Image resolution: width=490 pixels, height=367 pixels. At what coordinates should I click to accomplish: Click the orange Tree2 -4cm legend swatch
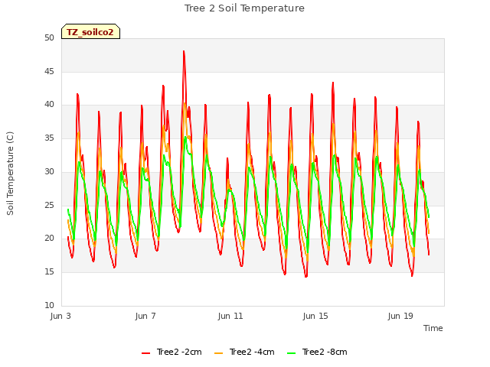pyautogui.click(x=219, y=353)
